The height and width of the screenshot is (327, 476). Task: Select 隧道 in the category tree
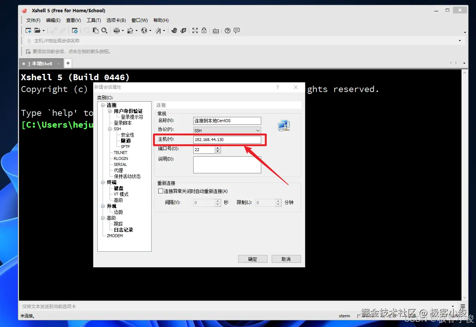point(126,141)
